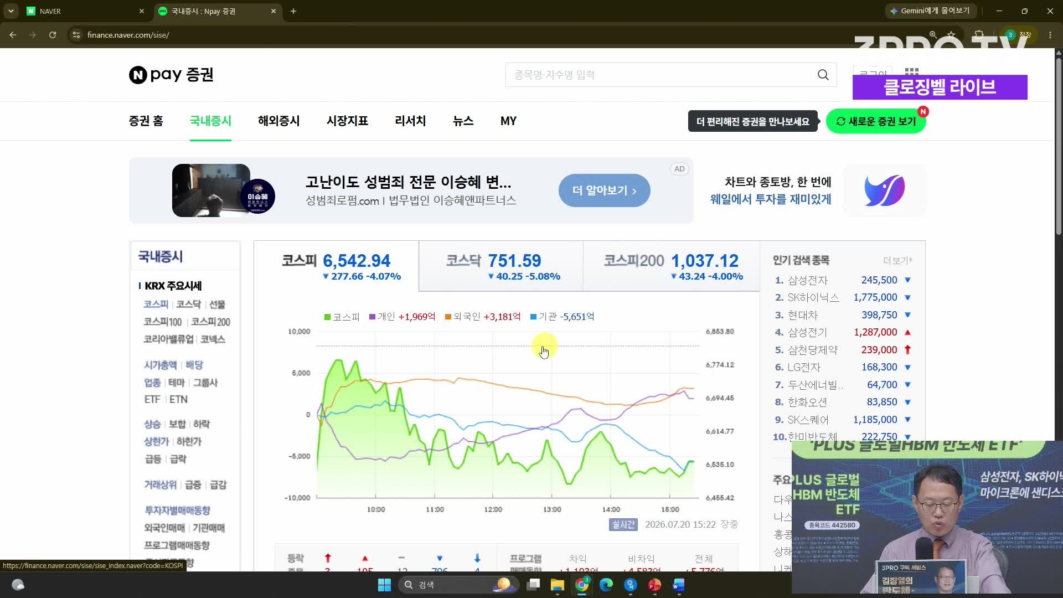This screenshot has width=1063, height=598.
Task: Open File Explorer from taskbar
Action: [x=558, y=585]
